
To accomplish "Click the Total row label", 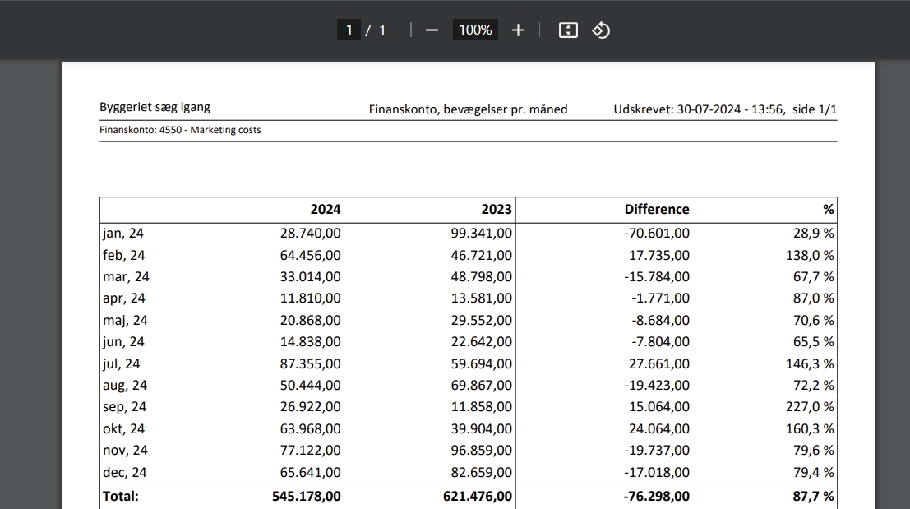I will click(x=121, y=496).
